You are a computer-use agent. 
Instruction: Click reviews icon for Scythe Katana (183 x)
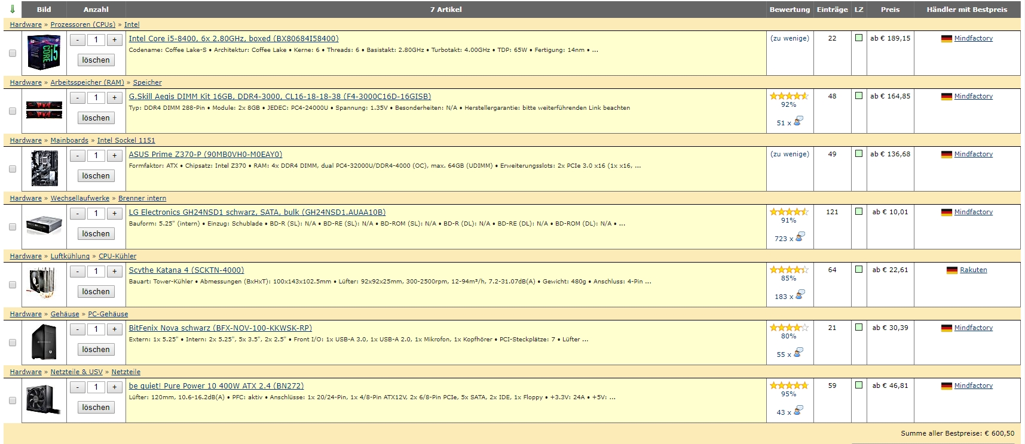point(800,294)
